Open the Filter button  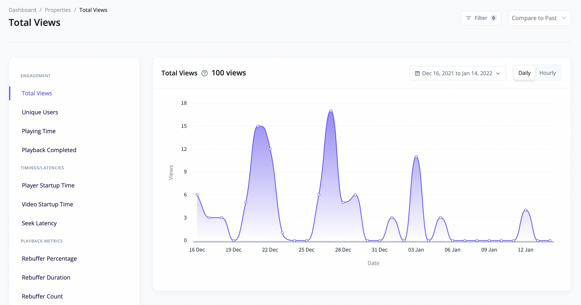click(x=481, y=18)
